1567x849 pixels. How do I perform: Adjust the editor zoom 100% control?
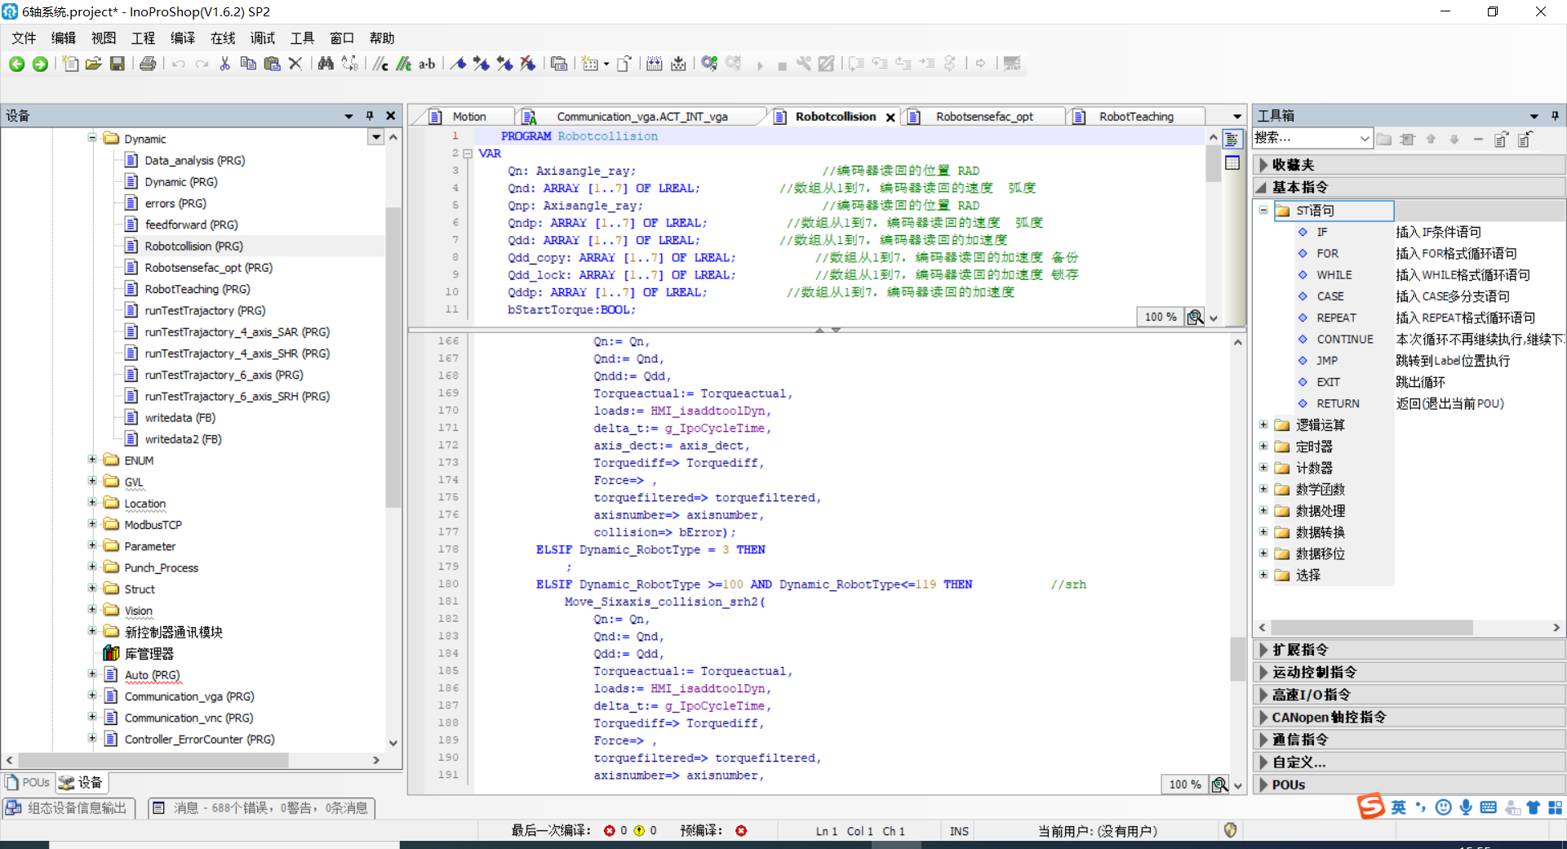coord(1159,317)
